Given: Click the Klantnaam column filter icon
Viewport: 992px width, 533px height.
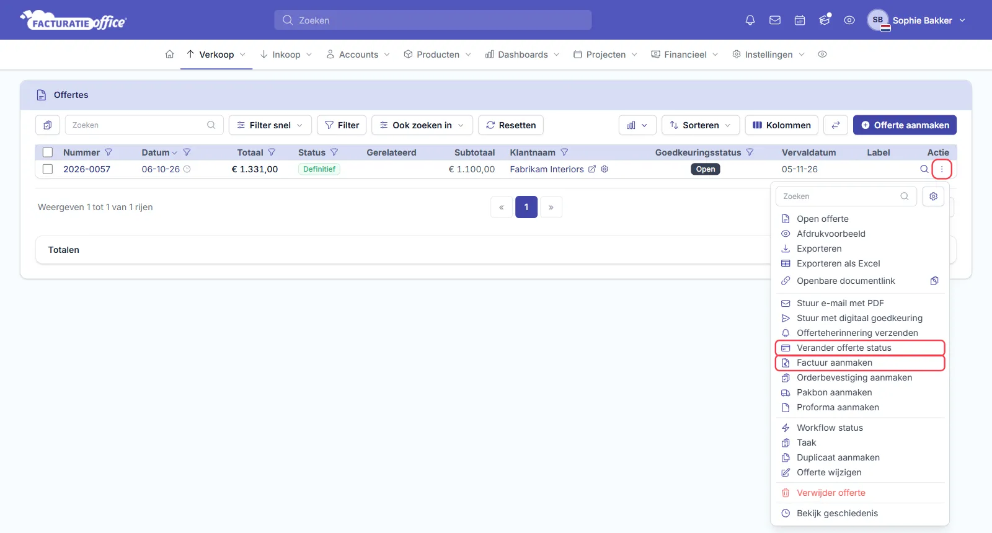Looking at the screenshot, I should (x=564, y=152).
